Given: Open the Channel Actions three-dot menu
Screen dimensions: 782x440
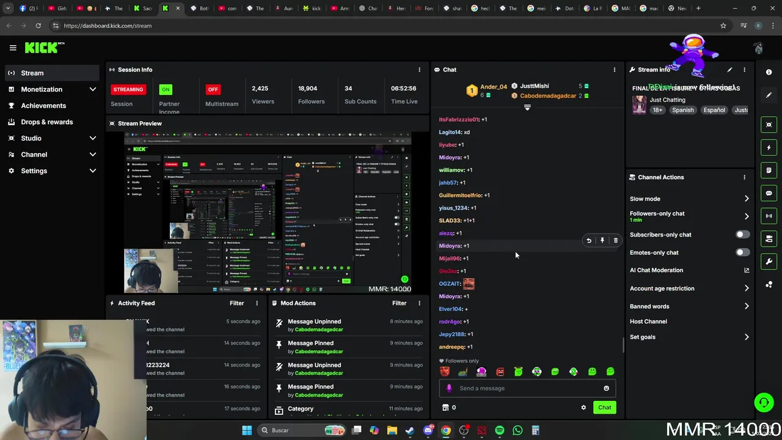Looking at the screenshot, I should (x=744, y=177).
